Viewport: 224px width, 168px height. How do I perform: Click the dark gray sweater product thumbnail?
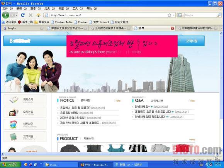70,148
